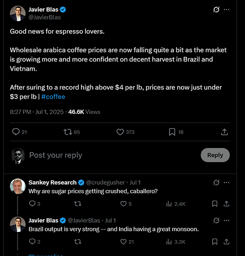Open the #coffee hashtag
This screenshot has width=245, height=256.
pos(53,97)
